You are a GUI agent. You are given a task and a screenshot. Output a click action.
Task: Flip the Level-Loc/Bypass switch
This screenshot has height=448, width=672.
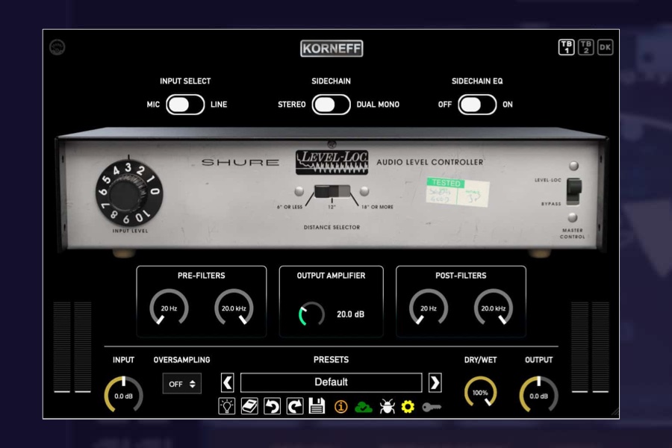(x=574, y=191)
